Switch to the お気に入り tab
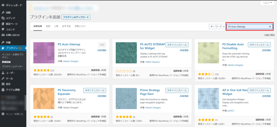Screen dimensions: 277x127 coord(80,26)
